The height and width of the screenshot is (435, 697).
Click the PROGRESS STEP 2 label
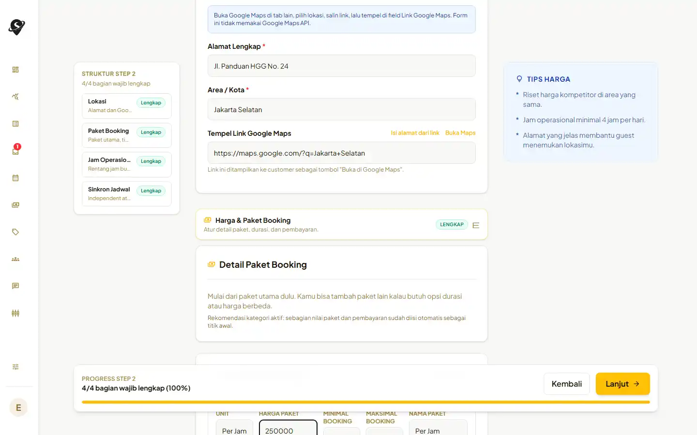108,379
